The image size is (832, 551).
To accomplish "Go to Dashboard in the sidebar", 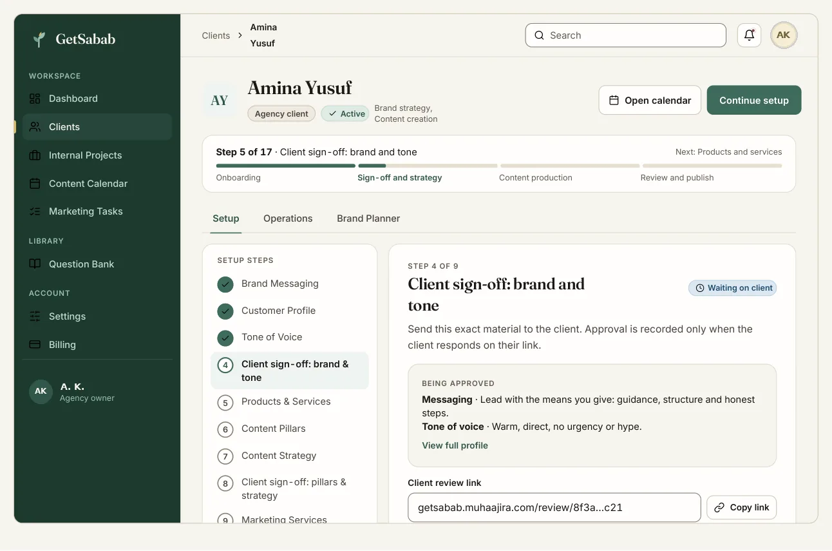I will coord(97,99).
